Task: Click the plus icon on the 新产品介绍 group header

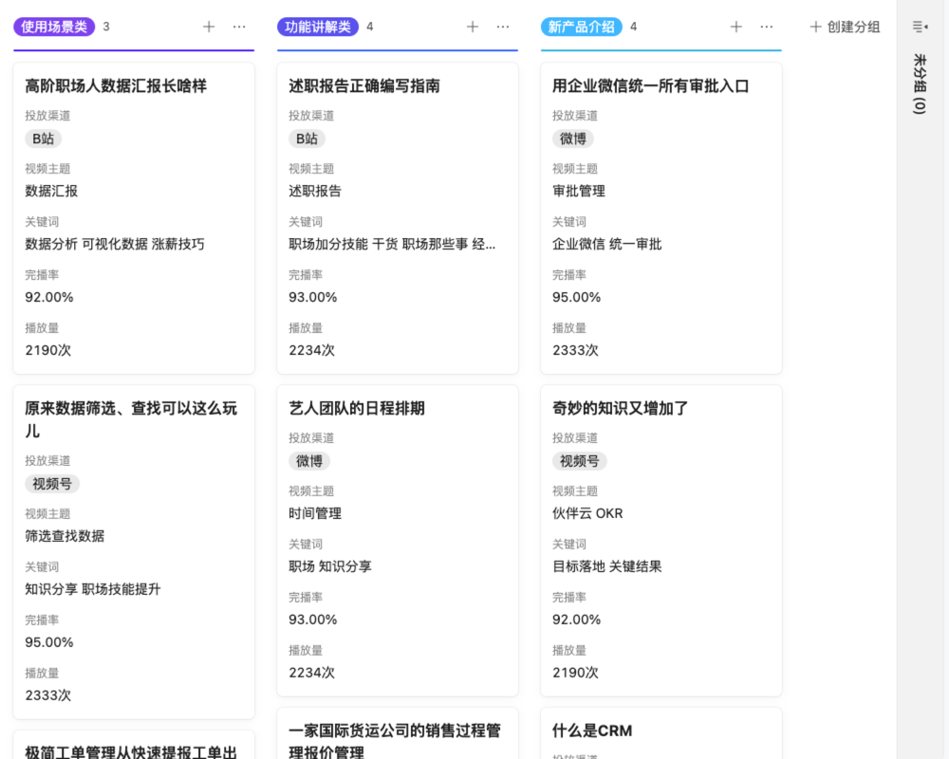Action: tap(735, 28)
